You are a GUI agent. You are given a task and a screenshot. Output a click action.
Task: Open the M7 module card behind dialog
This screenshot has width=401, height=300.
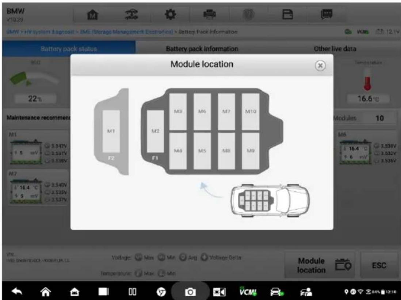click(38, 188)
